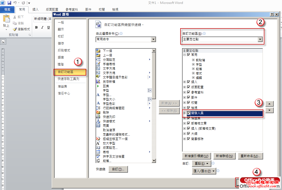This screenshot has height=190, width=282.
Task: Uncheck the 部落格文章 checkbox
Action: 189,123
